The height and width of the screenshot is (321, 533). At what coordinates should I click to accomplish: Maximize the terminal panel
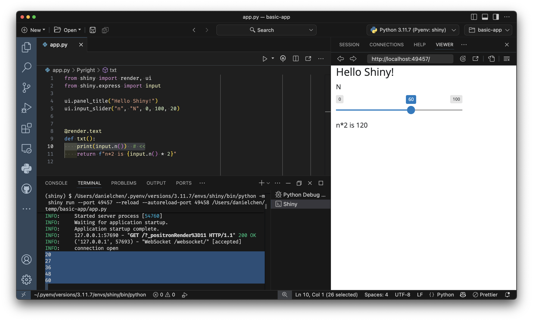(x=321, y=183)
